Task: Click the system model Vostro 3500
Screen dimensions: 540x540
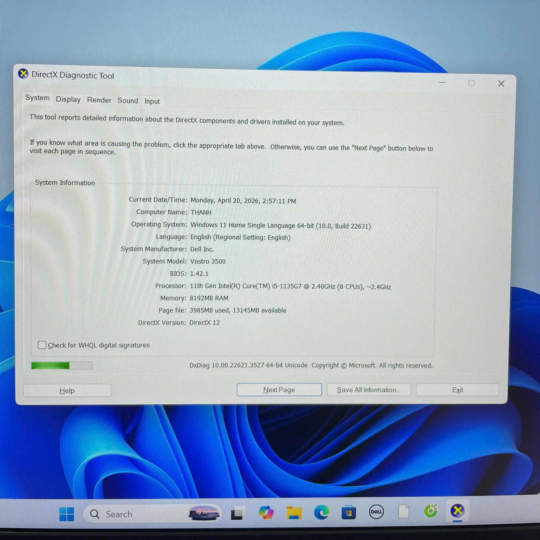Action: pyautogui.click(x=208, y=261)
